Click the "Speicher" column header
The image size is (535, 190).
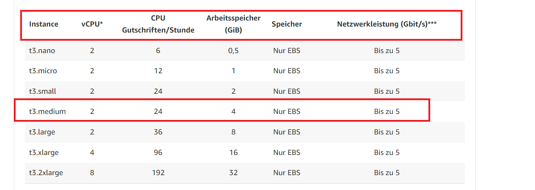(x=287, y=24)
